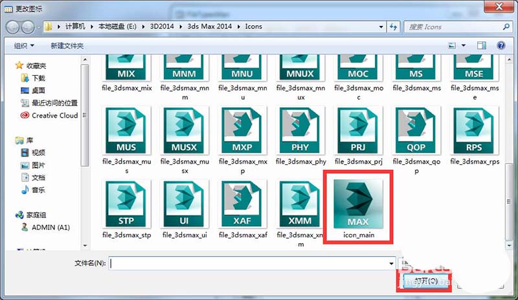Open the 组织 menu

click(x=24, y=45)
